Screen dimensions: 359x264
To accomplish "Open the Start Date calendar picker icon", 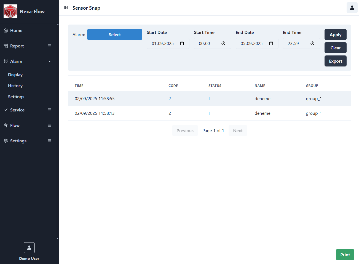I will pos(182,43).
